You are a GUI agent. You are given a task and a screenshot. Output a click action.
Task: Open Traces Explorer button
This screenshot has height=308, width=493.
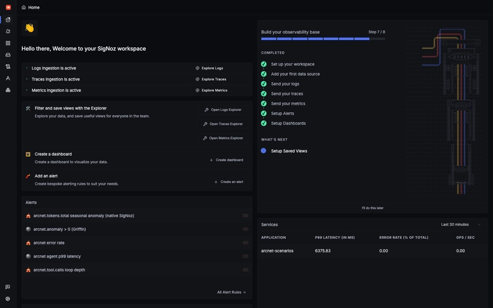tap(223, 124)
